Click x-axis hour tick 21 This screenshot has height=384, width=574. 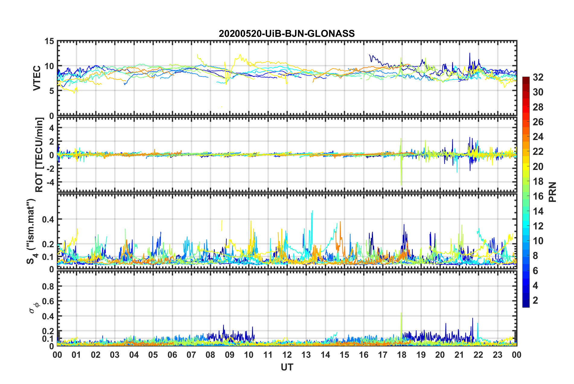click(x=459, y=355)
